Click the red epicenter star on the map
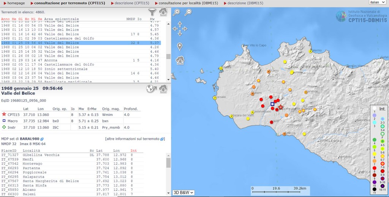The image size is (389, 197). [281, 108]
